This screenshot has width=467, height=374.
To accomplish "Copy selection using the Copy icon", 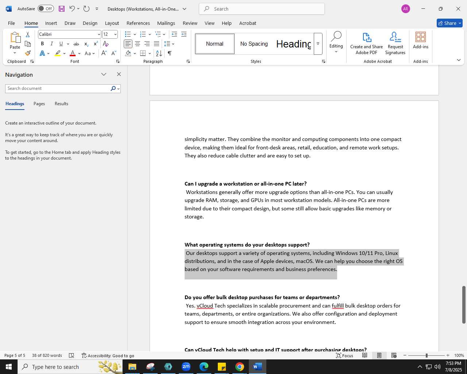I will tap(28, 44).
